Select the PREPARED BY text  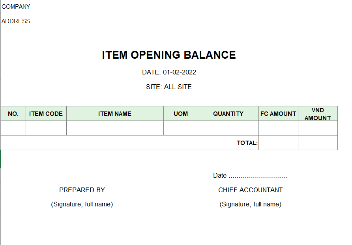point(82,190)
